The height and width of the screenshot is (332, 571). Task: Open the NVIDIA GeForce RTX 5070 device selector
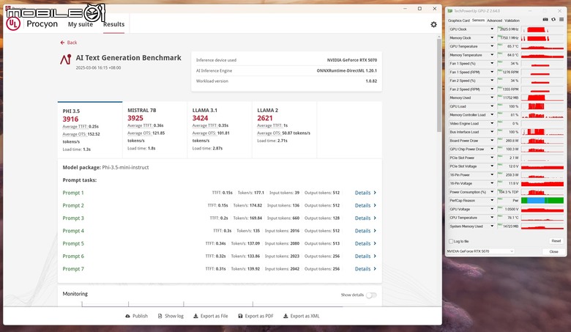[480, 251]
